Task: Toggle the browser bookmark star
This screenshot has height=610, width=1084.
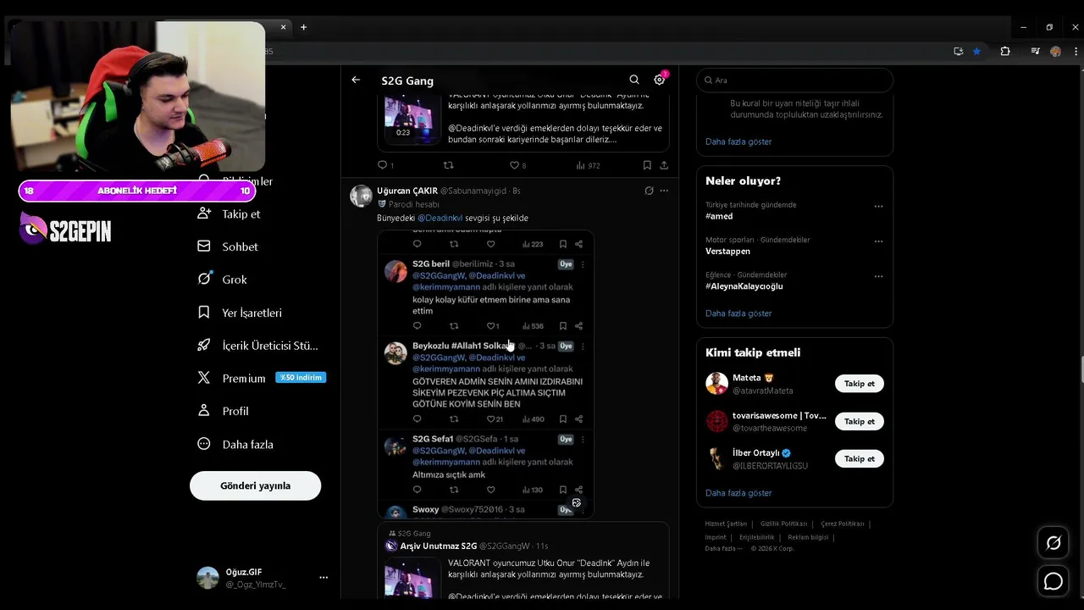Action: point(976,51)
